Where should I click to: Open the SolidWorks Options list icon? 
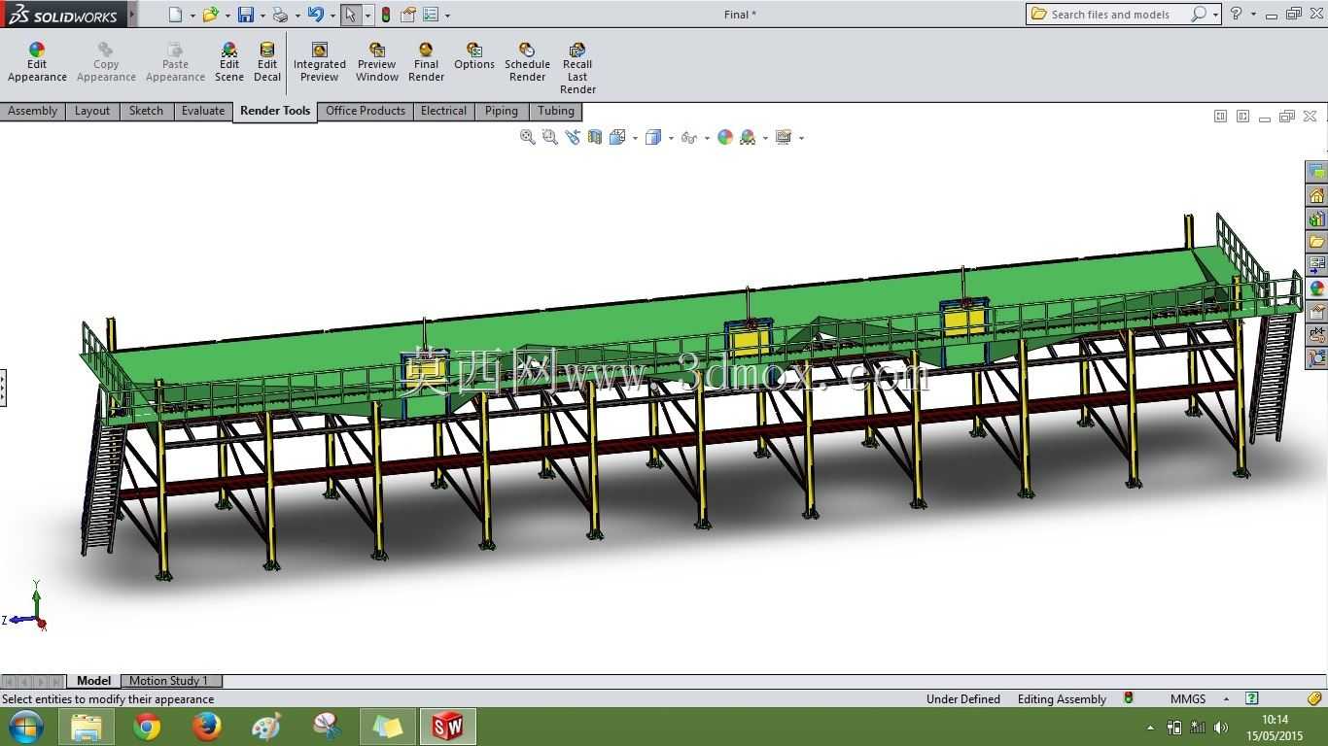[x=431, y=15]
